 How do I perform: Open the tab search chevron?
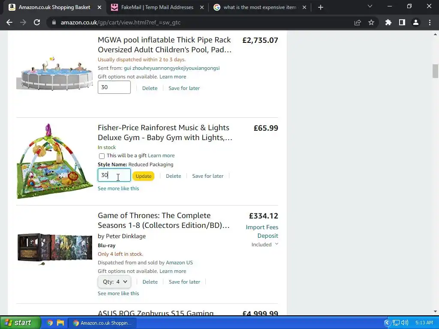[370, 6]
